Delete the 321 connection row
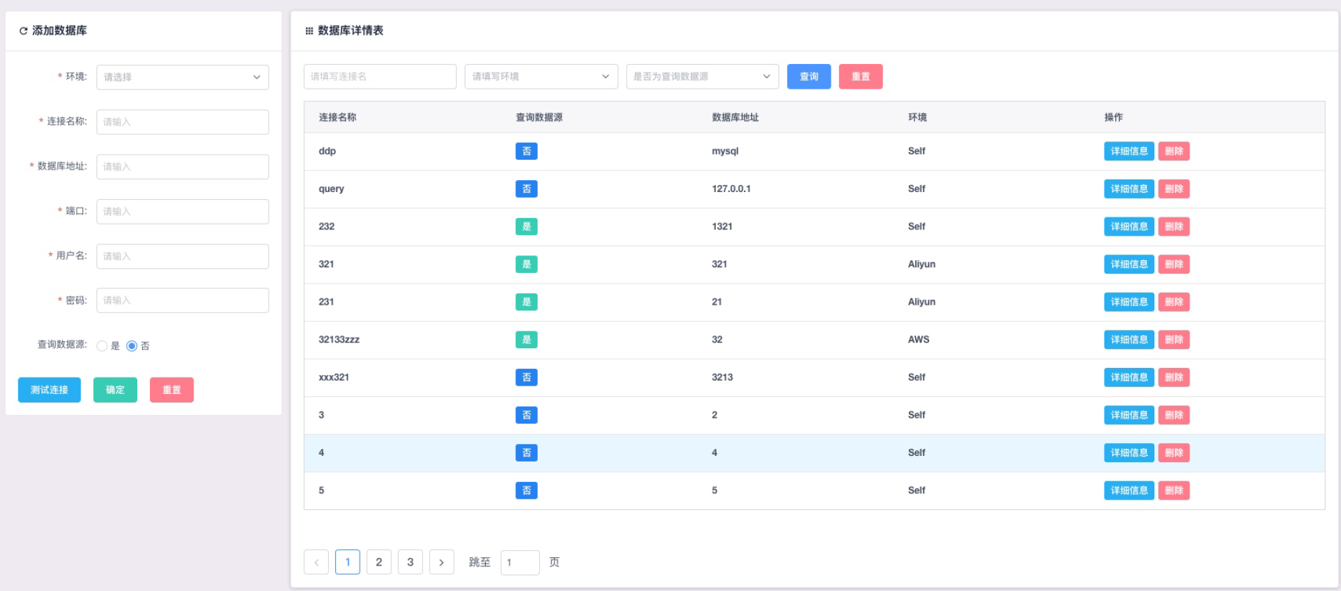This screenshot has height=591, width=1341. [x=1173, y=265]
